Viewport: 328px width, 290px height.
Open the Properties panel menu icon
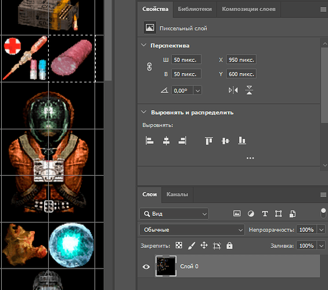[x=323, y=10]
